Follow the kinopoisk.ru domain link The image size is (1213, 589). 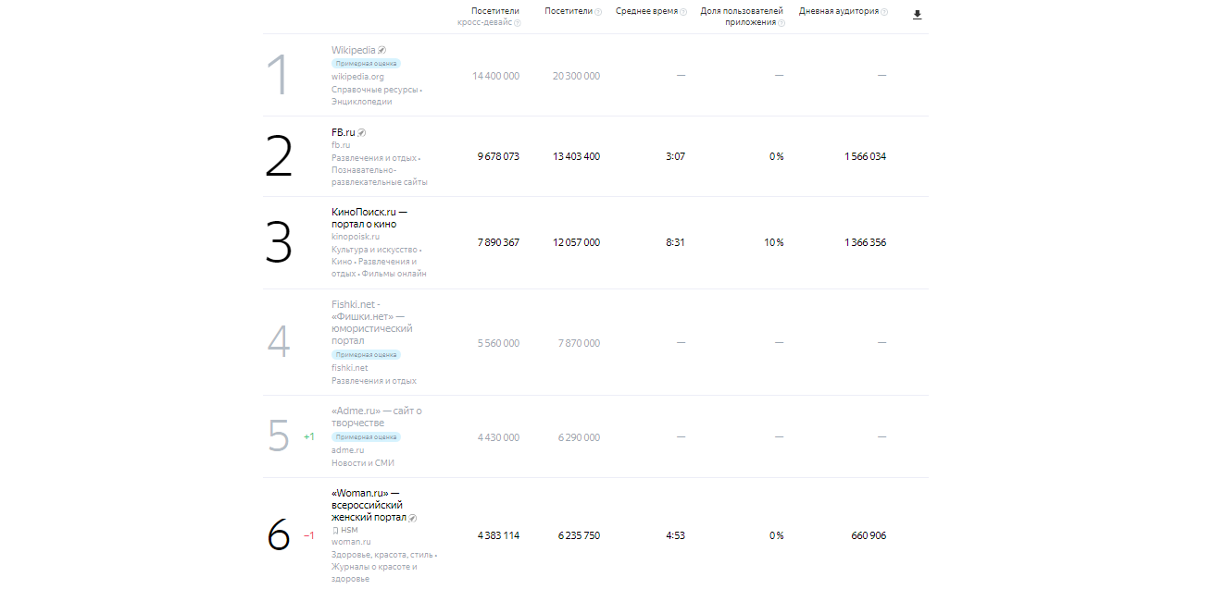click(356, 237)
